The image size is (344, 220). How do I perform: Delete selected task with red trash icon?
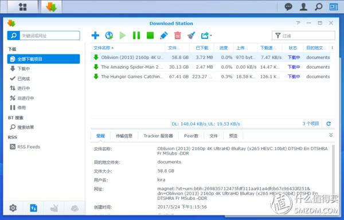[178, 36]
